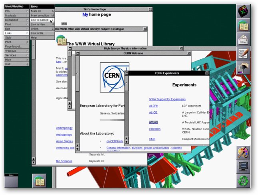
Task: Close the Tim's Home Page window
Action: coord(150,9)
